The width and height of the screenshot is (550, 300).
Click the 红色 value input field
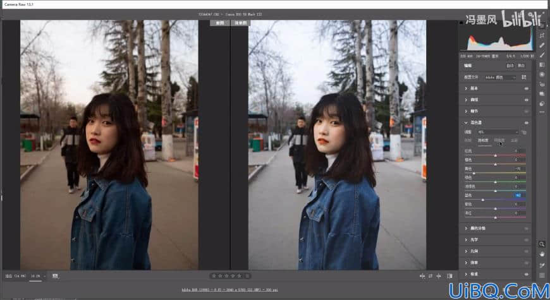point(518,151)
